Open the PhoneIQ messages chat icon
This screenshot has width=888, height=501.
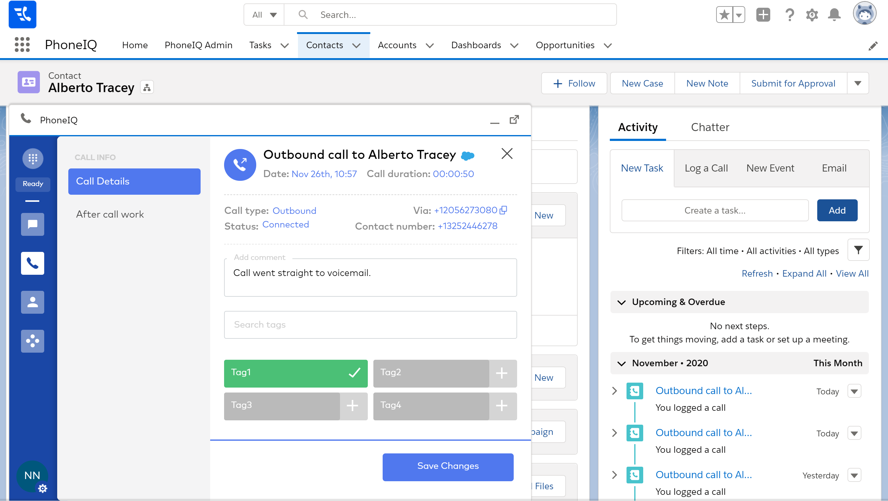tap(32, 224)
